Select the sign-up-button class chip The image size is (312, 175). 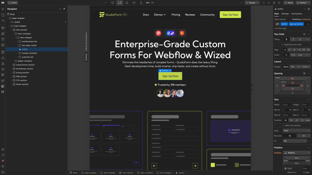[296, 24]
